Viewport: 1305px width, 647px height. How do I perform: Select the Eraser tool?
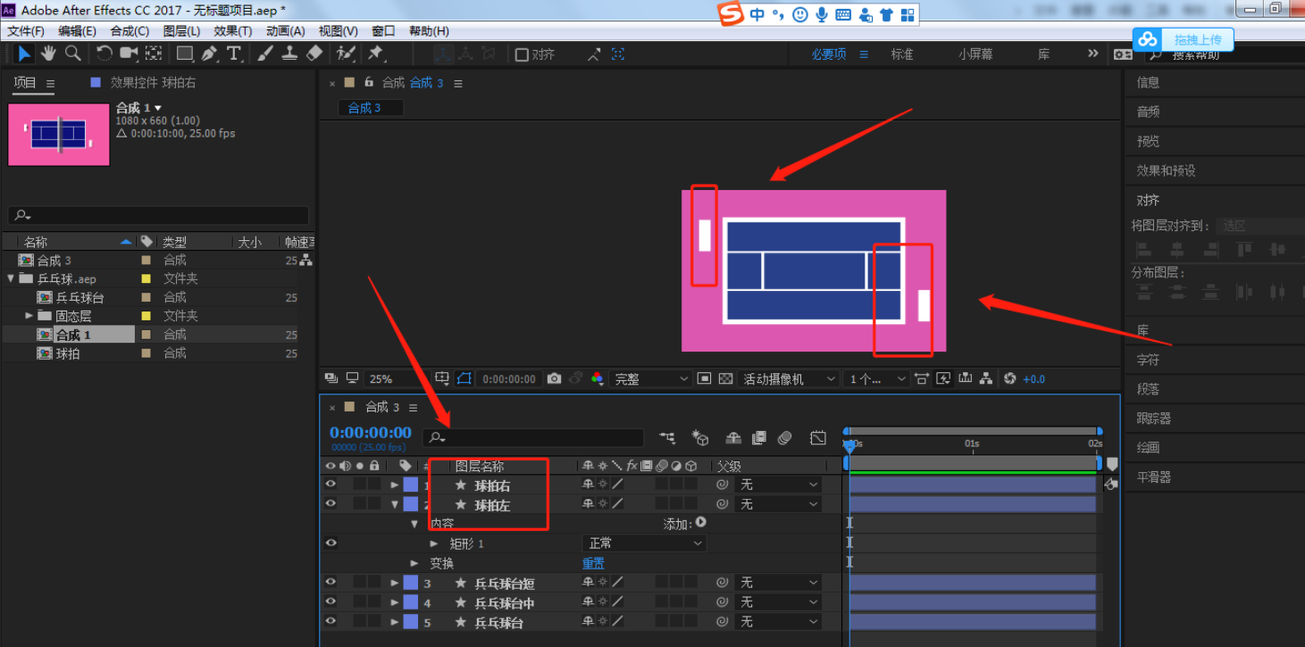click(314, 54)
